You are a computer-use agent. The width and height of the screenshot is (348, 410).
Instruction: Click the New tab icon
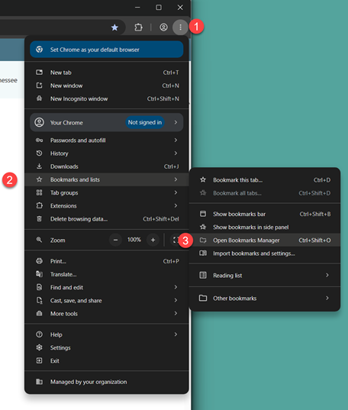click(x=39, y=73)
